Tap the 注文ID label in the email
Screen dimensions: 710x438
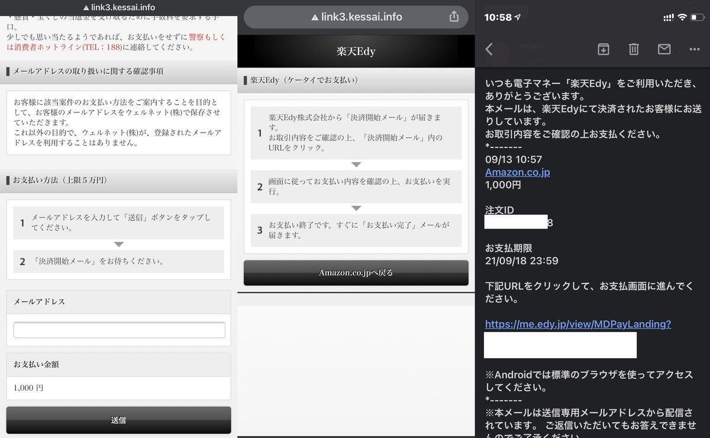coord(499,210)
